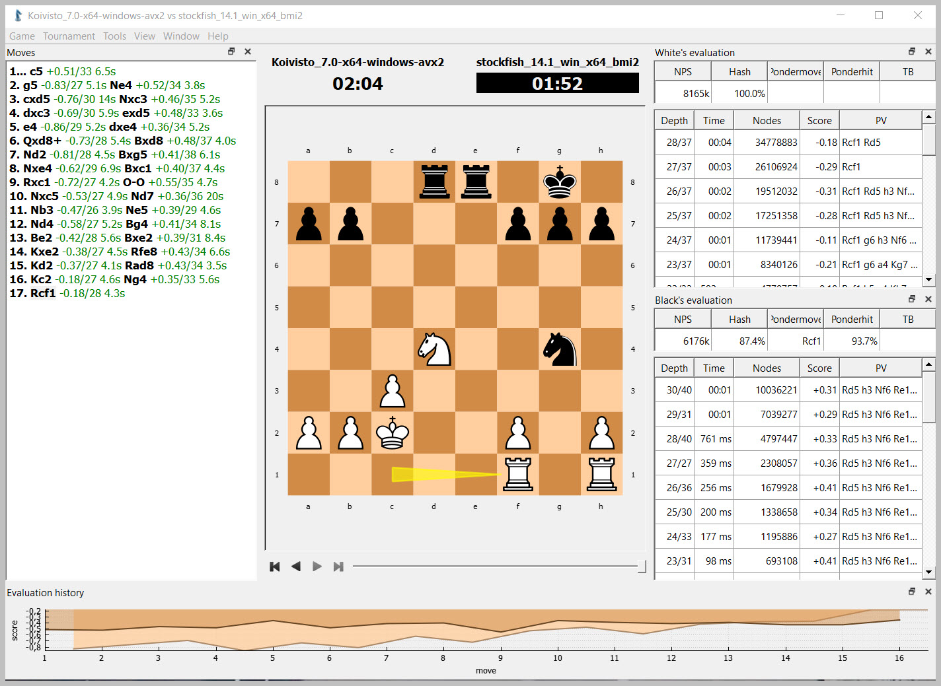Close the Moves panel
Screen dimensions: 941x686
click(x=248, y=51)
